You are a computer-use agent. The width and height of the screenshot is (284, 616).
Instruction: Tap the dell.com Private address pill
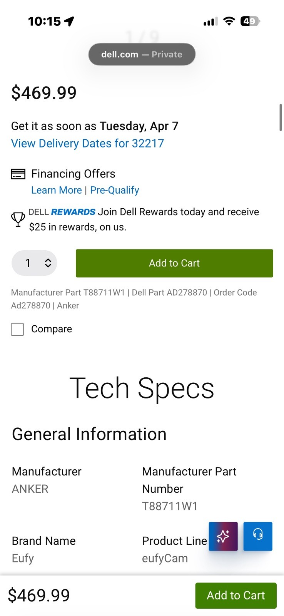(142, 54)
